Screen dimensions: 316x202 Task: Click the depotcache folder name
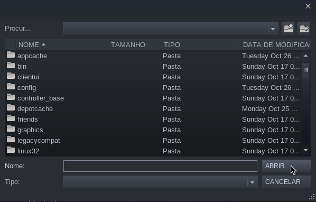[x=35, y=109]
